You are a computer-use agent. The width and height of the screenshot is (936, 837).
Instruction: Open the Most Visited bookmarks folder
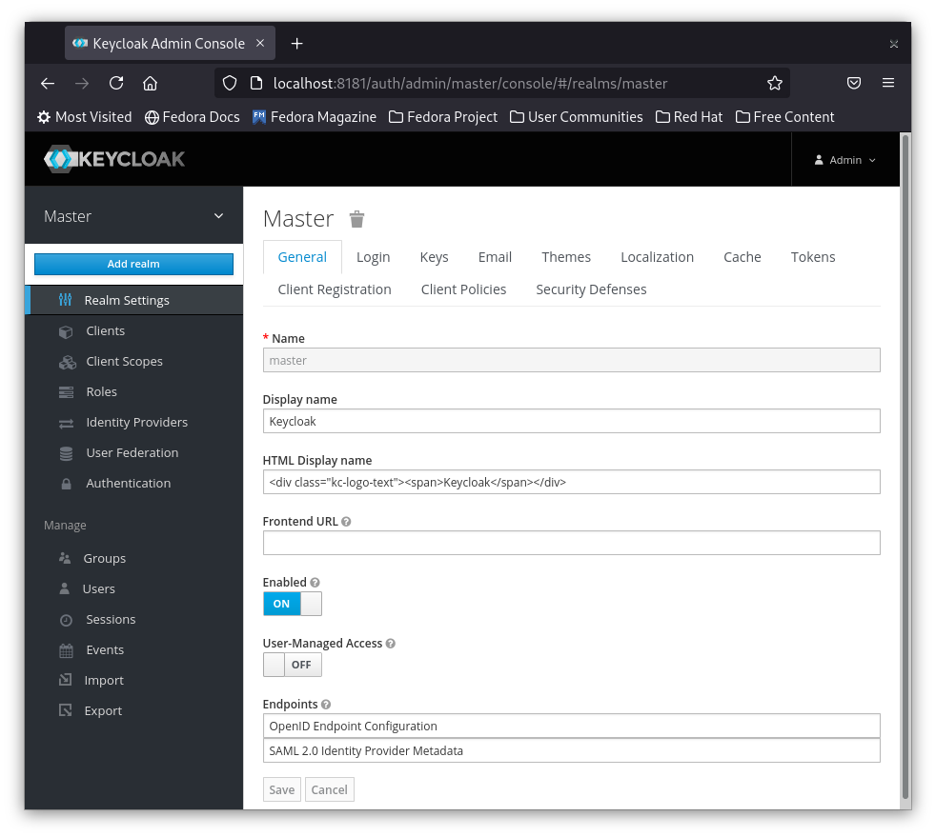tap(84, 117)
